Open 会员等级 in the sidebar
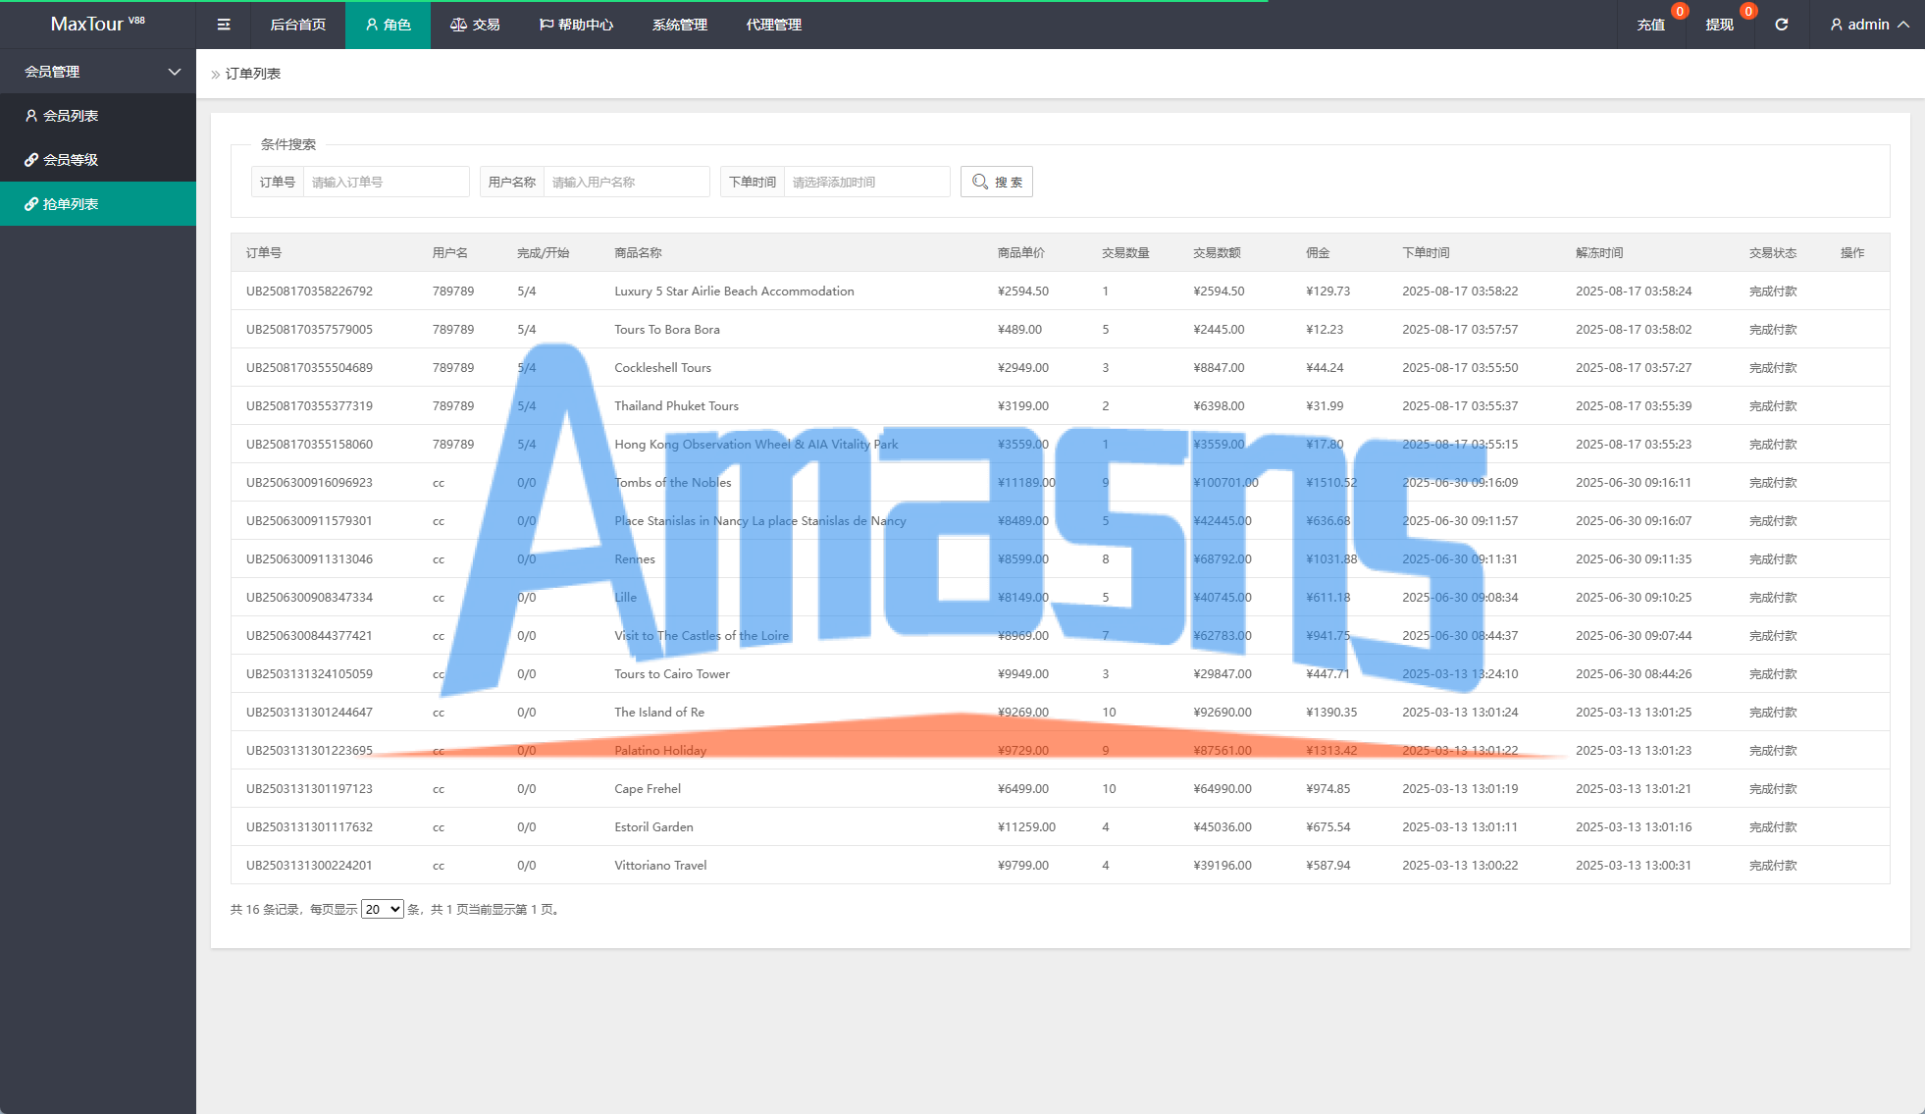 point(71,160)
